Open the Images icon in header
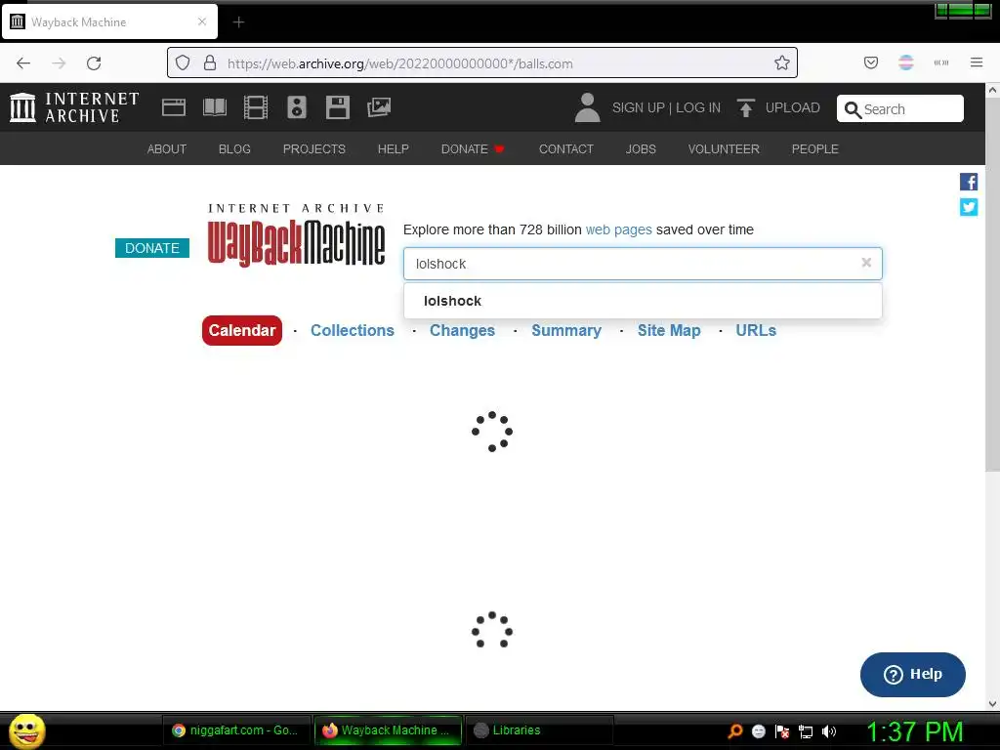1000x750 pixels. pos(379,107)
